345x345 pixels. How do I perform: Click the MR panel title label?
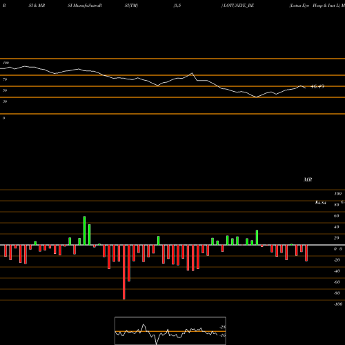coord(308,179)
